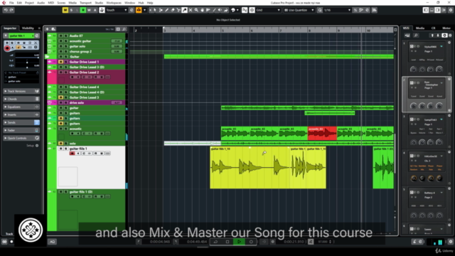Switch to the Meter tab in right zone
The height and width of the screenshot is (256, 455).
446,28
